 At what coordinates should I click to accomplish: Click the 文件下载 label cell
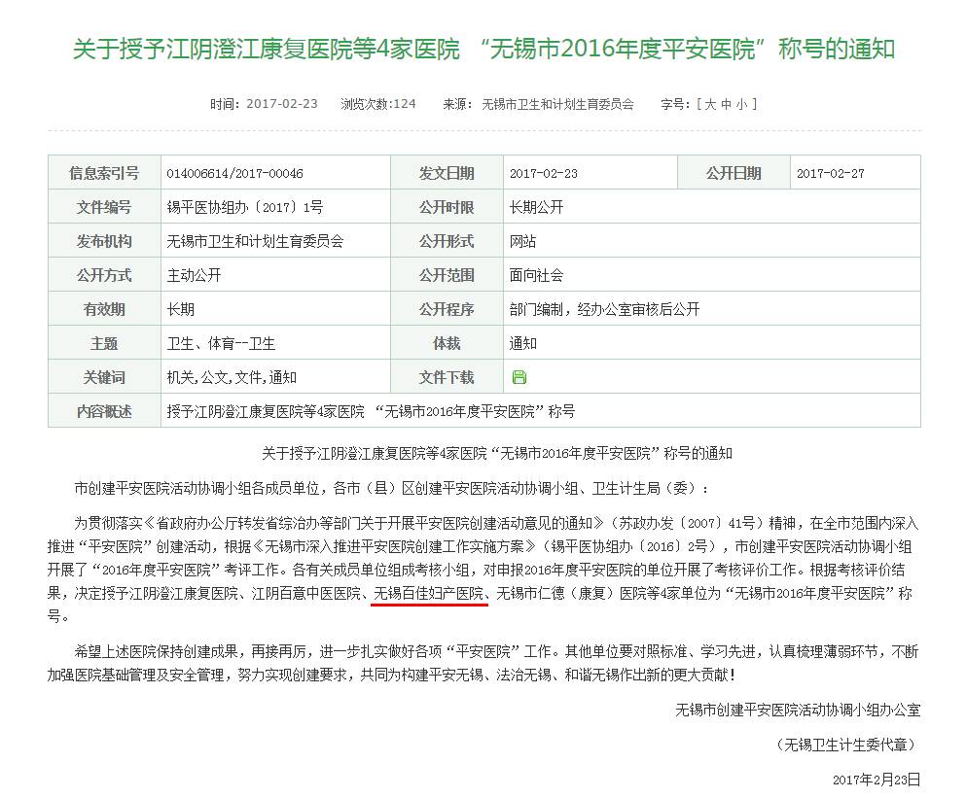click(447, 377)
